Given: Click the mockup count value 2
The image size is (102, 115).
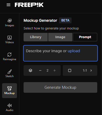Looking at the screenshot, I should click(47, 70).
